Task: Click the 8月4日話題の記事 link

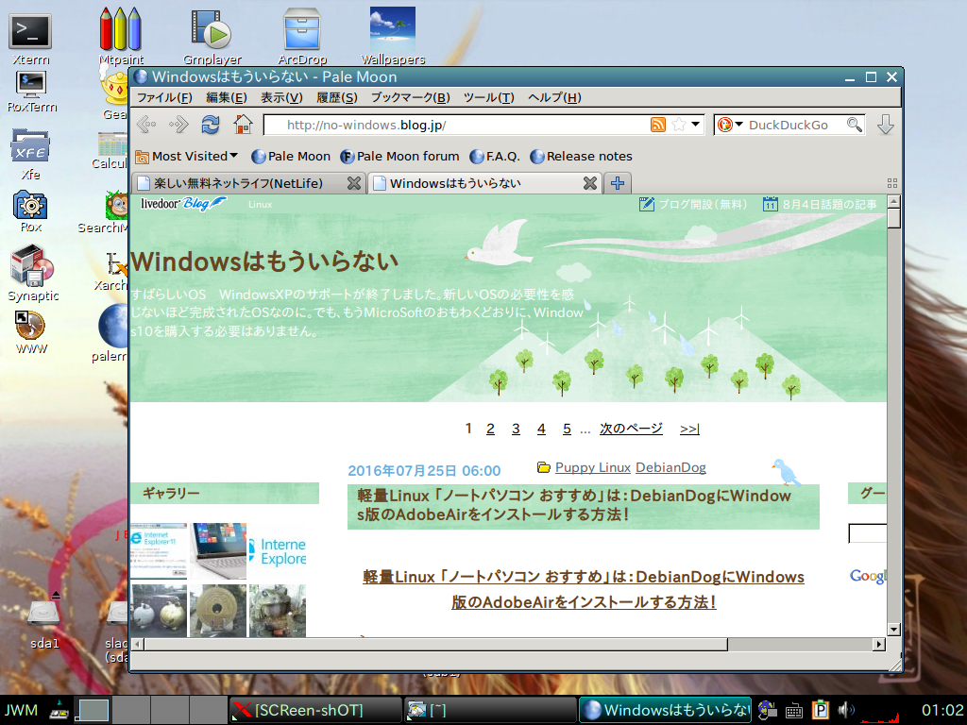Action: [820, 204]
